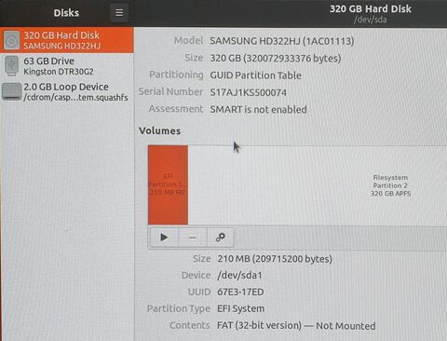
Task: Open additional partition options gears button
Action: click(x=220, y=238)
